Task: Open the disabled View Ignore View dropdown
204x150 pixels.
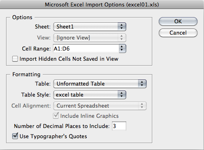Action: (90, 37)
